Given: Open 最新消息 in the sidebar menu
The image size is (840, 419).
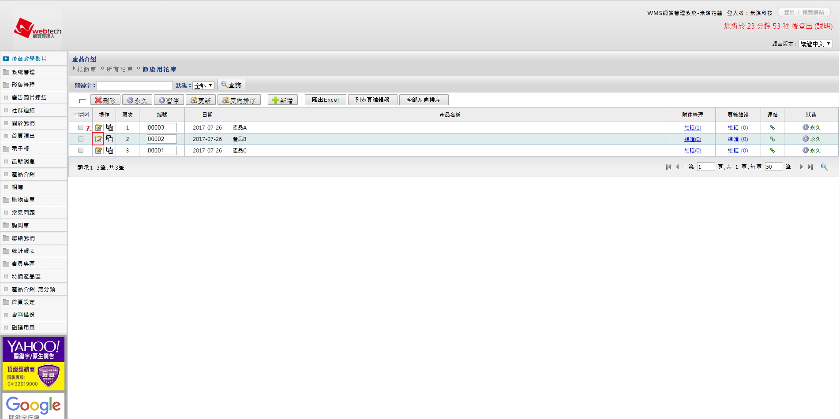Looking at the screenshot, I should [23, 162].
